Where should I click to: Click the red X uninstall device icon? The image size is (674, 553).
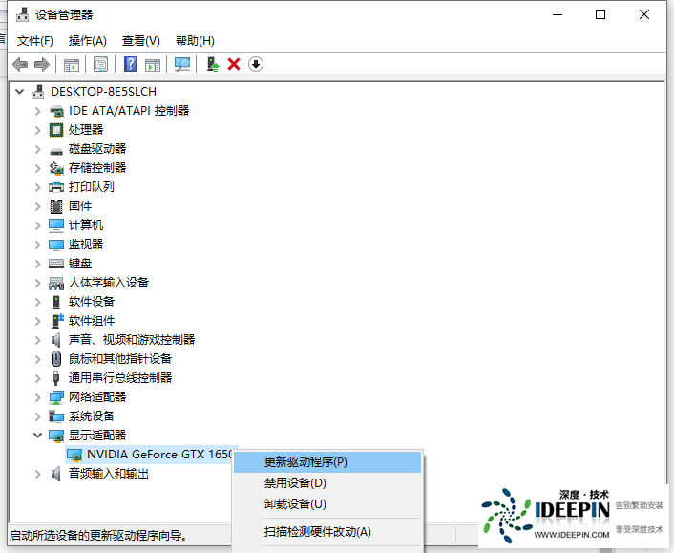pos(234,64)
